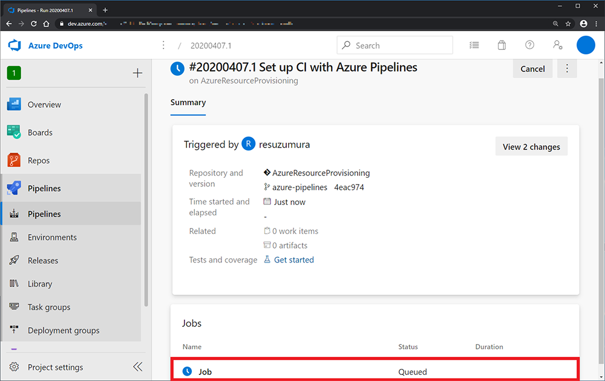This screenshot has height=381, width=605.
Task: Click the Azure DevOps logo icon
Action: [x=15, y=45]
